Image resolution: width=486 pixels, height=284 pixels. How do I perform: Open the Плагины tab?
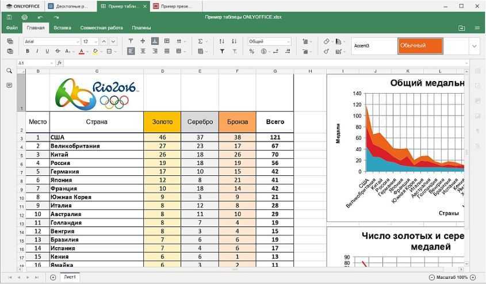coord(141,28)
